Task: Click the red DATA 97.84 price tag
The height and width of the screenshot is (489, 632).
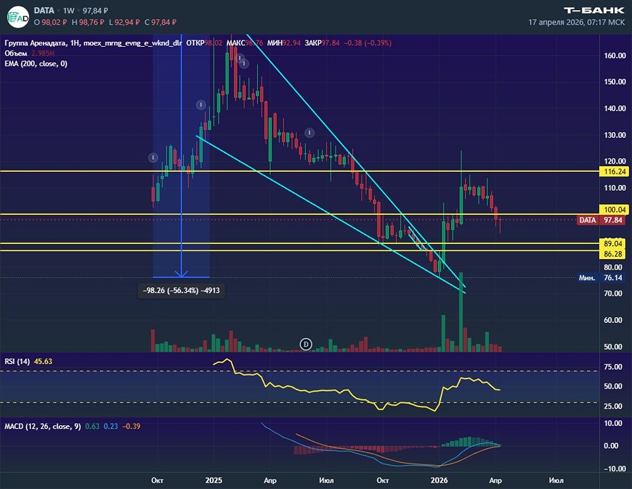Action: click(x=602, y=220)
